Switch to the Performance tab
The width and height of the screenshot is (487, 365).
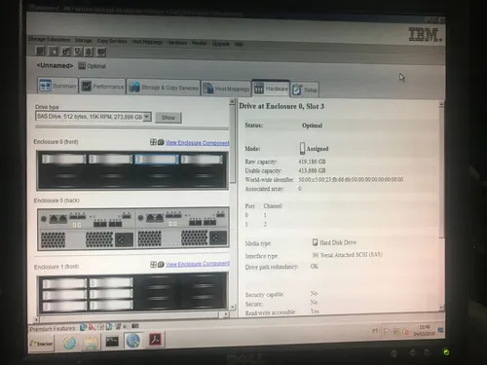tap(102, 87)
